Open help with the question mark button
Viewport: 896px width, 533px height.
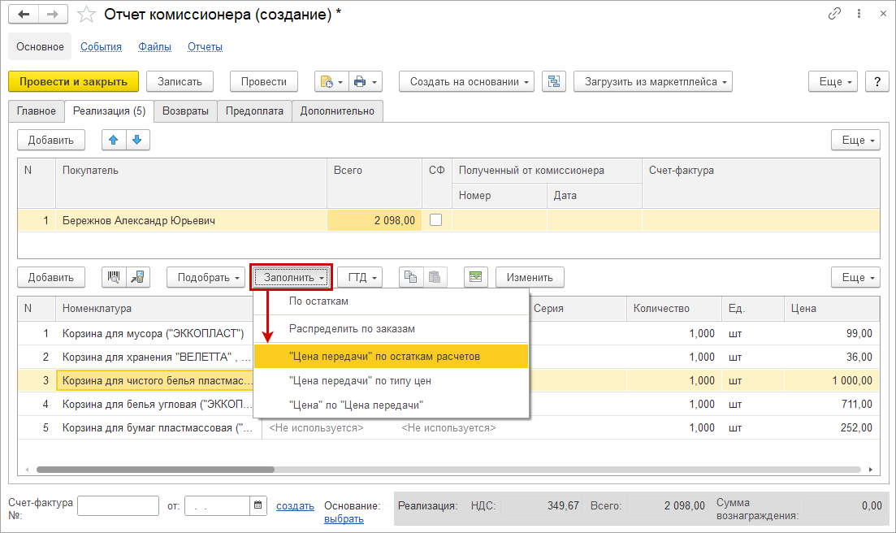tap(877, 81)
